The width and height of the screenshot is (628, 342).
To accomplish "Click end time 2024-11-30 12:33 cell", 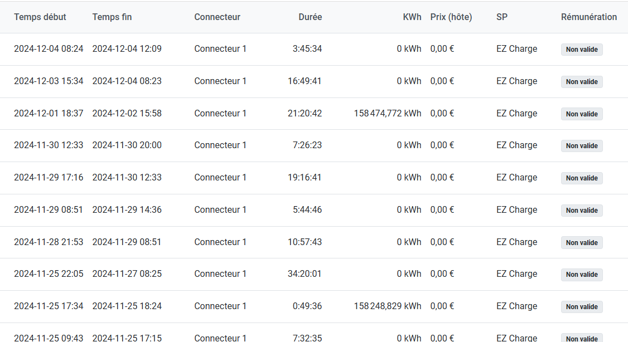I will pyautogui.click(x=127, y=178).
